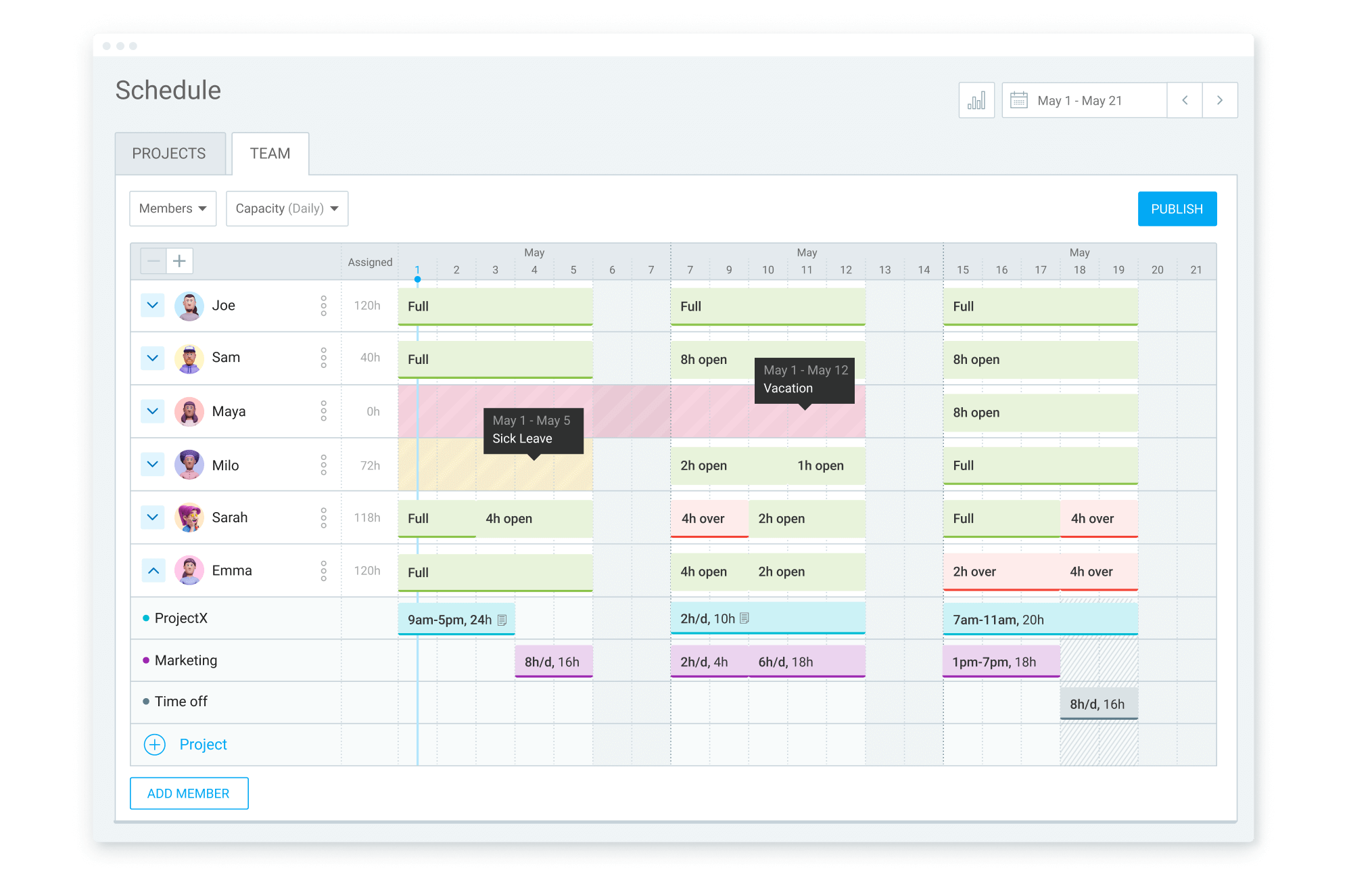Screen dimensions: 1347x874
Task: Click the 8h/d, 16h Marketing assignment
Action: click(554, 661)
